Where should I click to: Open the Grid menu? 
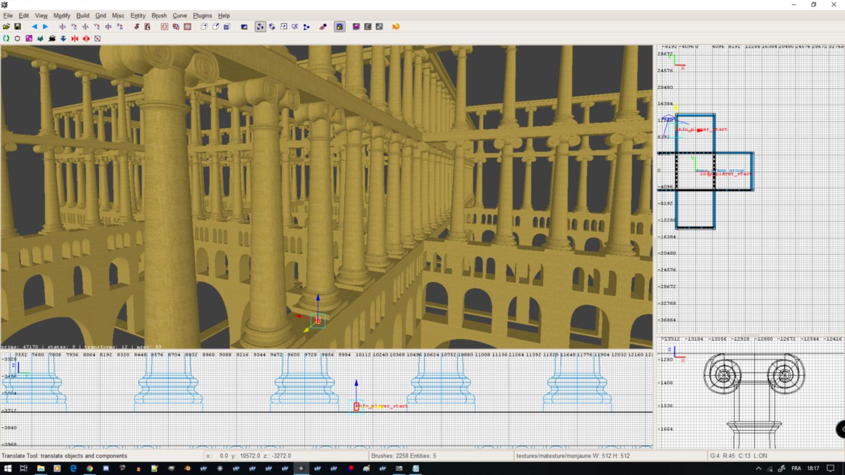[x=100, y=15]
